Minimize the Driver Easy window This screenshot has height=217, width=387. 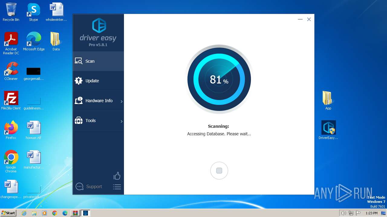(x=300, y=19)
